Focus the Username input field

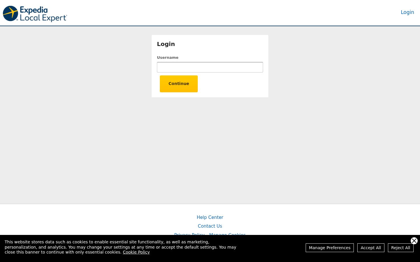(x=210, y=67)
